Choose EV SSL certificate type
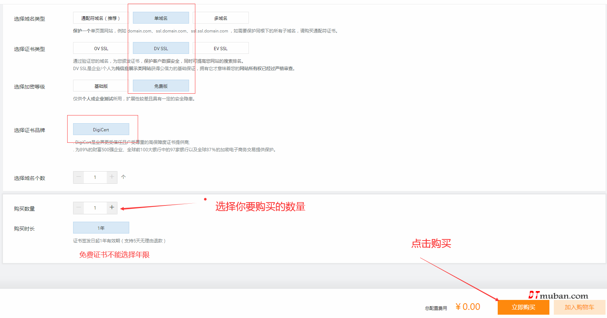This screenshot has width=607, height=318. (220, 48)
